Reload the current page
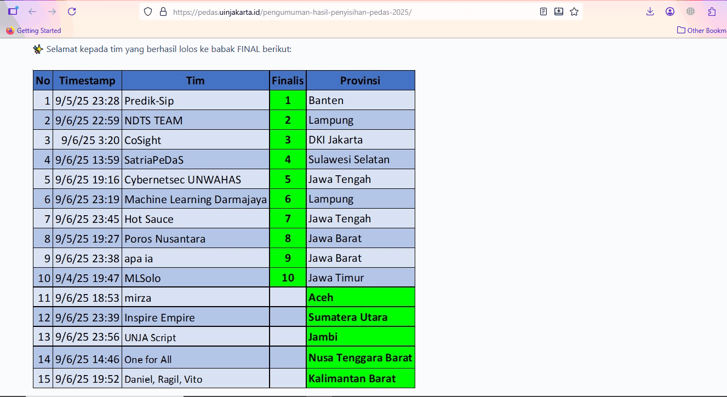The width and height of the screenshot is (727, 397). [x=72, y=11]
